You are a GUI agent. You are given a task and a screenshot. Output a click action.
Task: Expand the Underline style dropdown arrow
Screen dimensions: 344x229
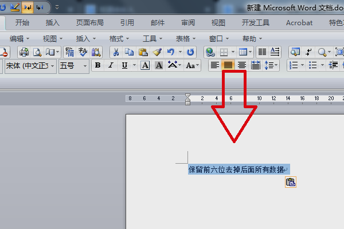[x=134, y=65]
